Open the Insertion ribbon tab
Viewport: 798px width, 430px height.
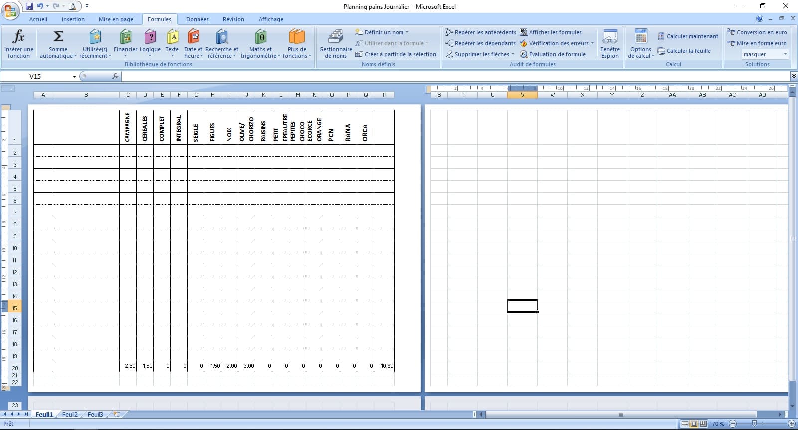(x=73, y=19)
